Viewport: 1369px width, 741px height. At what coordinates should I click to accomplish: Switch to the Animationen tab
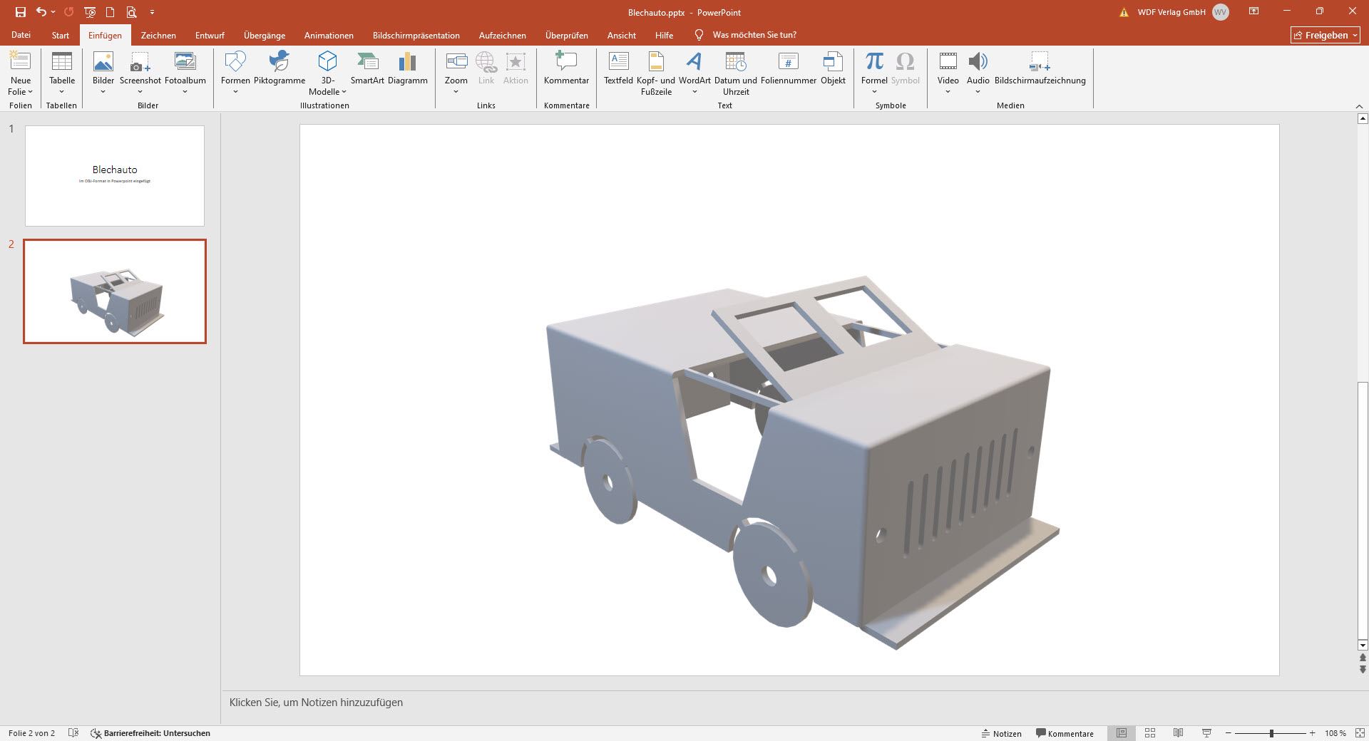point(329,35)
